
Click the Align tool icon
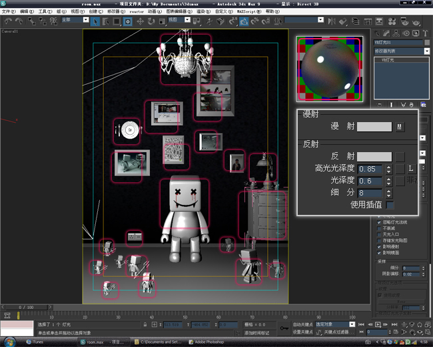coord(342,21)
